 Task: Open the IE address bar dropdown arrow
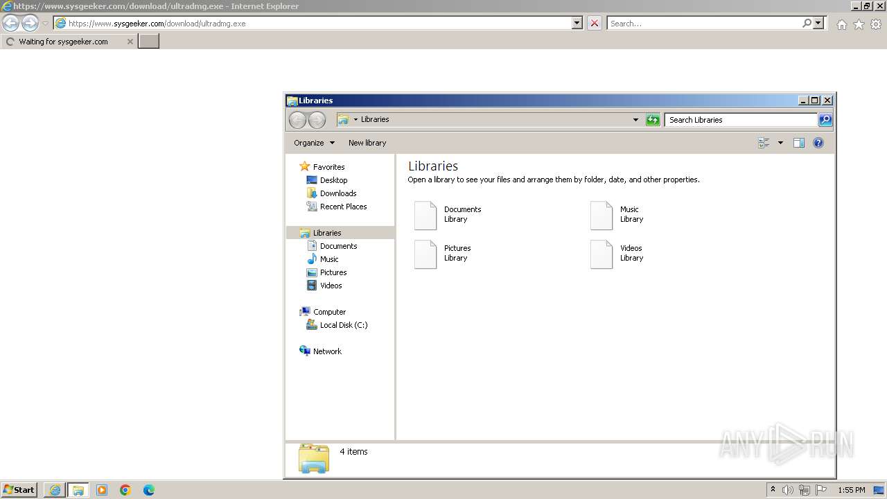click(577, 23)
